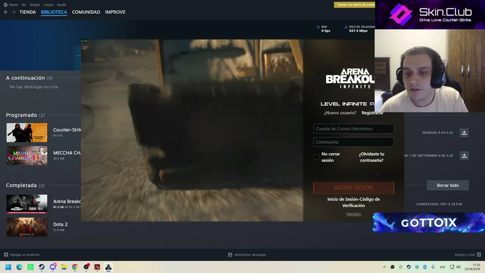The width and height of the screenshot is (485, 273).
Task: Open the Arena Breakout thumbnail in Completada
Action: 27,204
